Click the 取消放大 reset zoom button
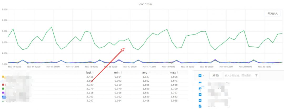The width and height of the screenshot is (284, 110). pos(273,14)
